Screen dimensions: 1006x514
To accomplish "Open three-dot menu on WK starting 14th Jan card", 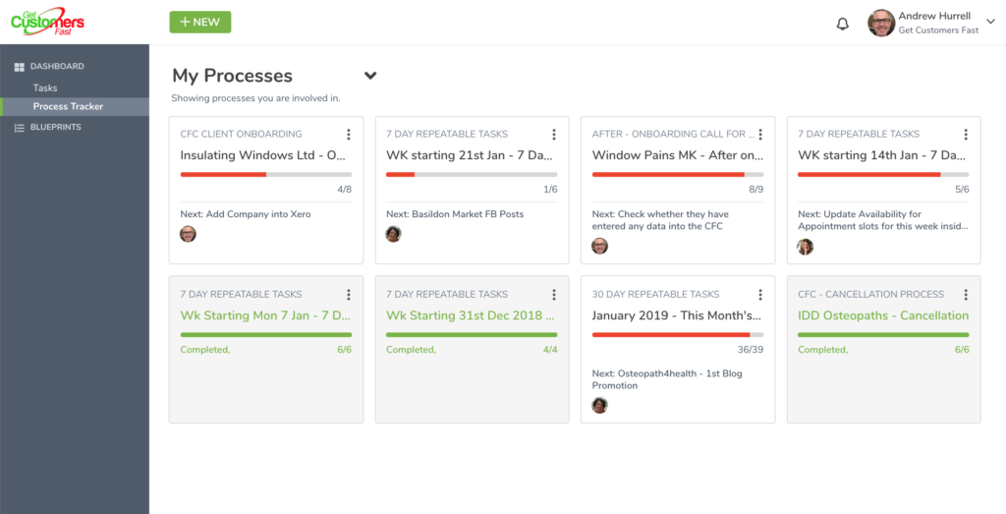I will 966,134.
